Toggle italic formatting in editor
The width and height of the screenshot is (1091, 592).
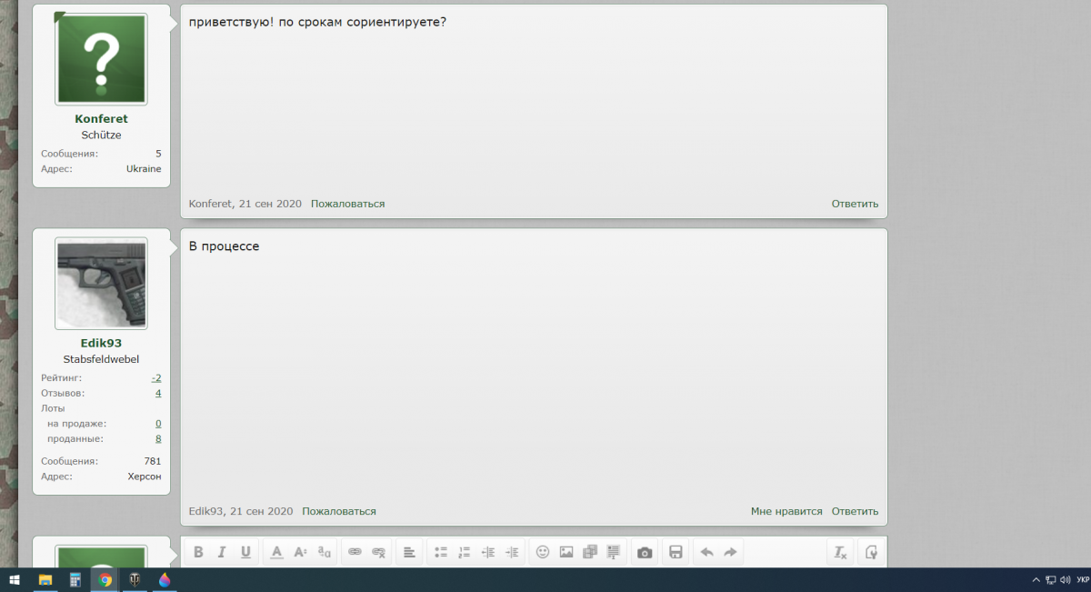221,552
